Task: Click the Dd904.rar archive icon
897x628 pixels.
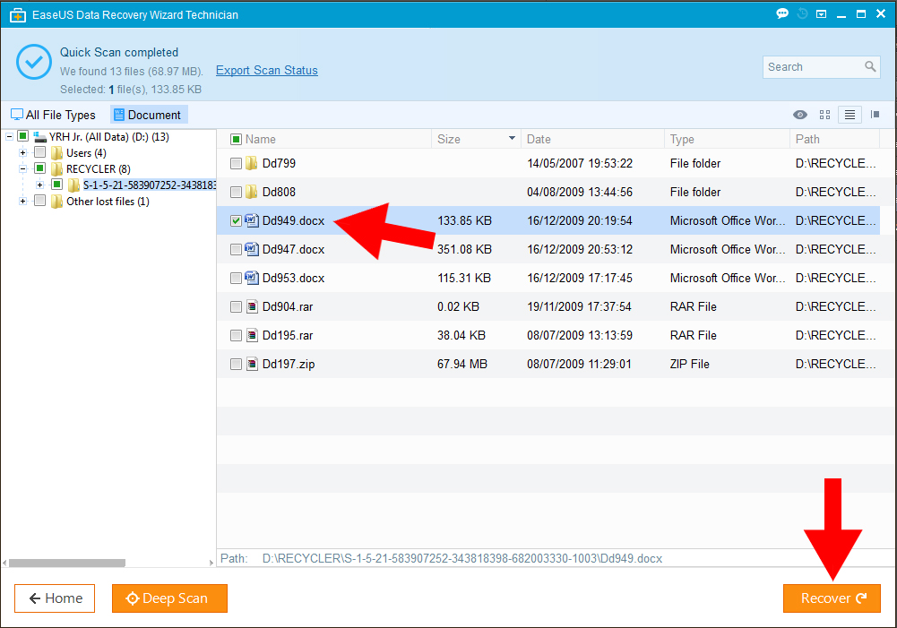Action: pos(252,306)
